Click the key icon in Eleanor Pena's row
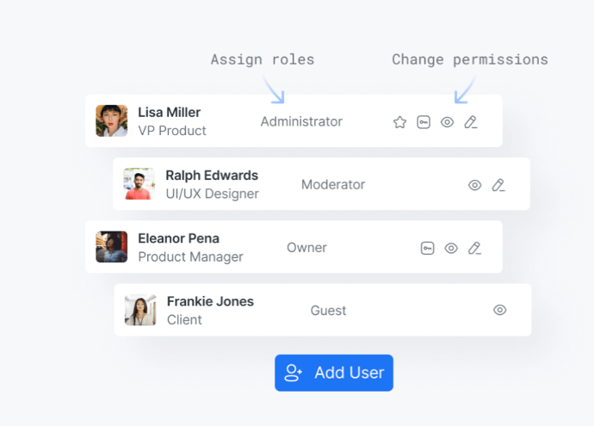 click(x=428, y=248)
